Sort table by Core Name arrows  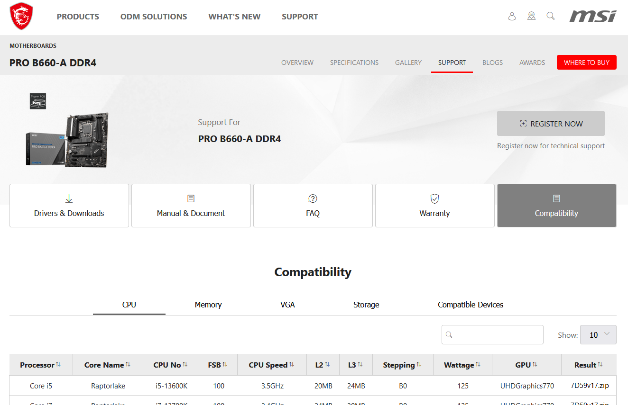[128, 365]
